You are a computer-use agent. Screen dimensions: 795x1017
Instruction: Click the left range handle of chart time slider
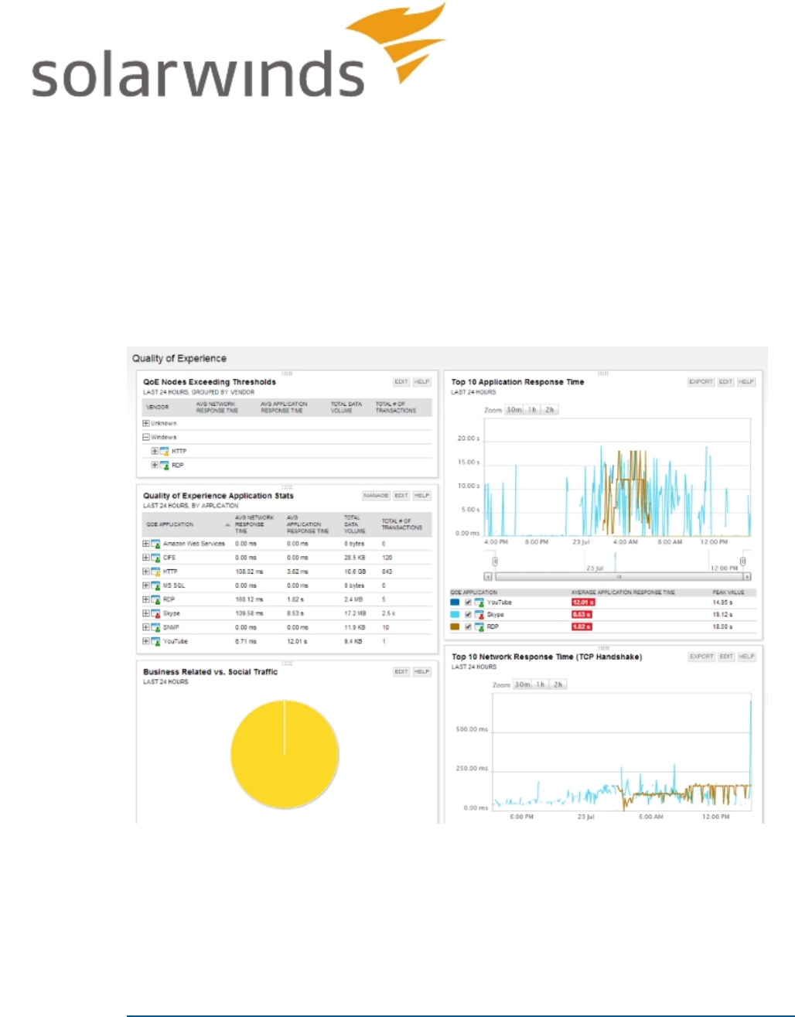(495, 562)
